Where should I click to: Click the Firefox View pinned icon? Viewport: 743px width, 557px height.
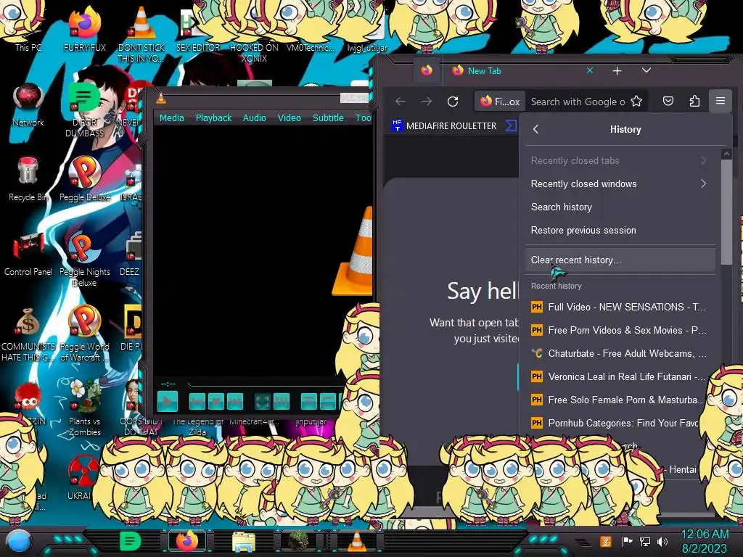pos(427,71)
